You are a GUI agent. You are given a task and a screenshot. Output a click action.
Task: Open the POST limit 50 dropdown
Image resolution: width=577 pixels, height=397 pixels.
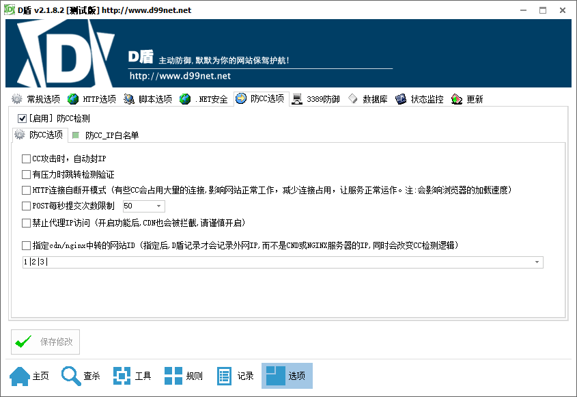(158, 206)
